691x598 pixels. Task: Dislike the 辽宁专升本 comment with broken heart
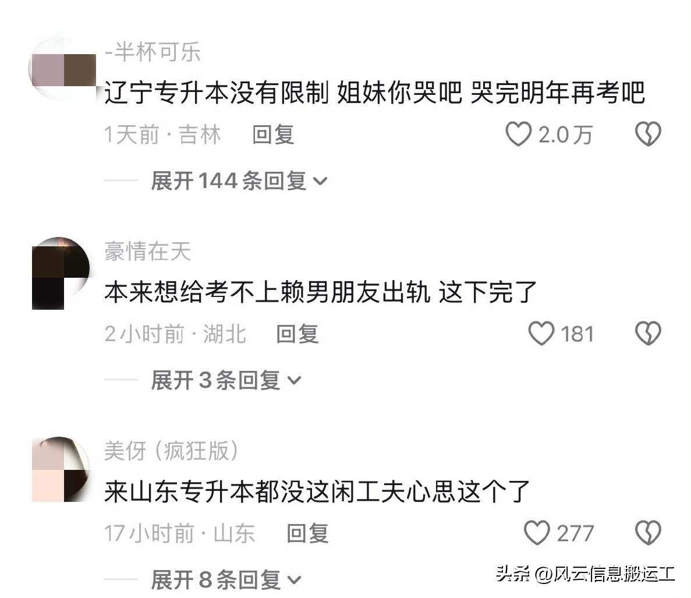[648, 134]
